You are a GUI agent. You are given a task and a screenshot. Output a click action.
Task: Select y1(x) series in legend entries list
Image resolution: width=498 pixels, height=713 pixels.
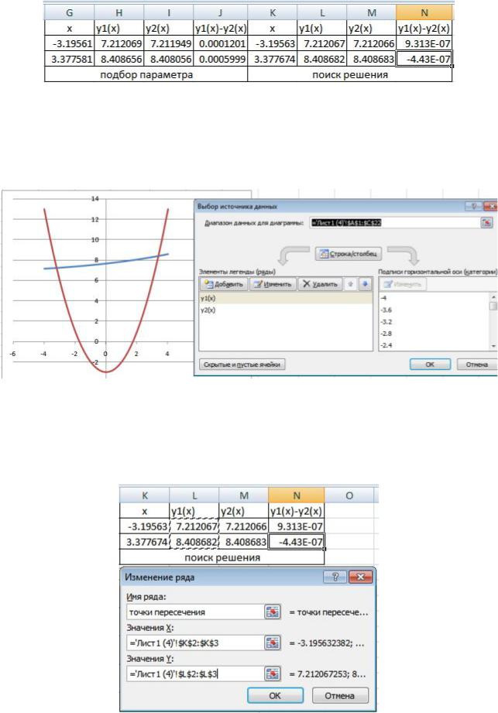286,298
